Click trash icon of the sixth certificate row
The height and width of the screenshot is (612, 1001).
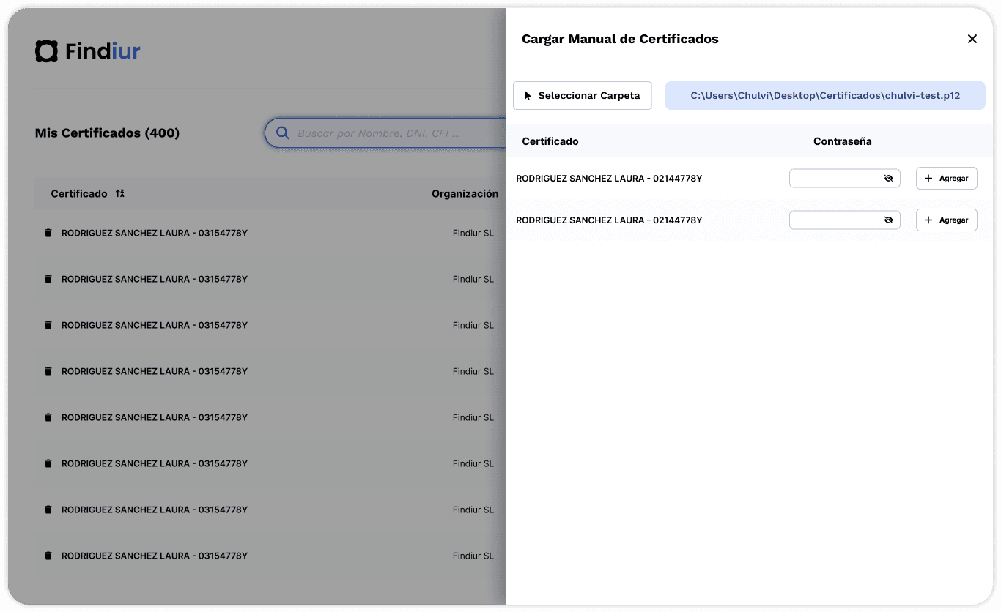(x=48, y=463)
